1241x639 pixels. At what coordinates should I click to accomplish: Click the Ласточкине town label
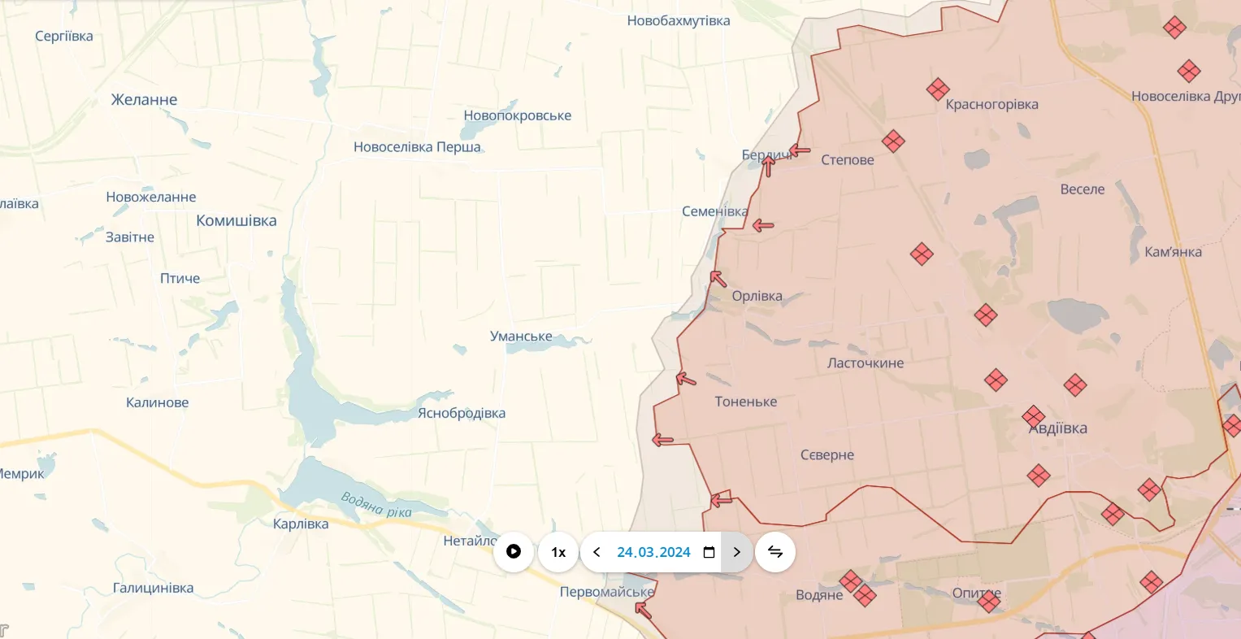(866, 363)
